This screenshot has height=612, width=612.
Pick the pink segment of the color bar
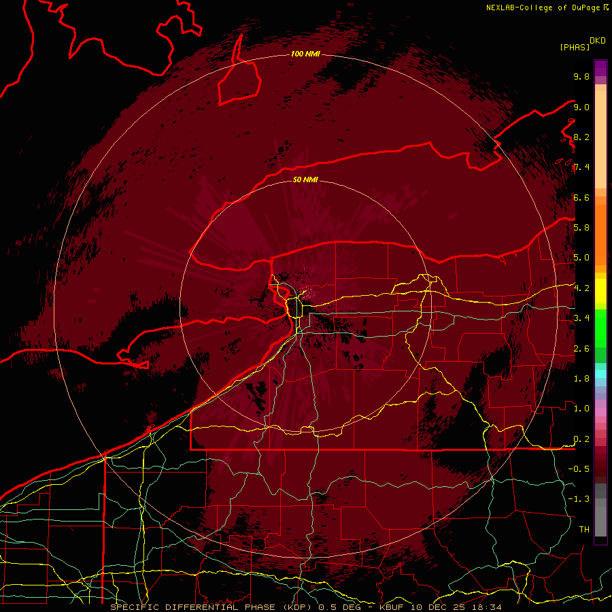600,411
